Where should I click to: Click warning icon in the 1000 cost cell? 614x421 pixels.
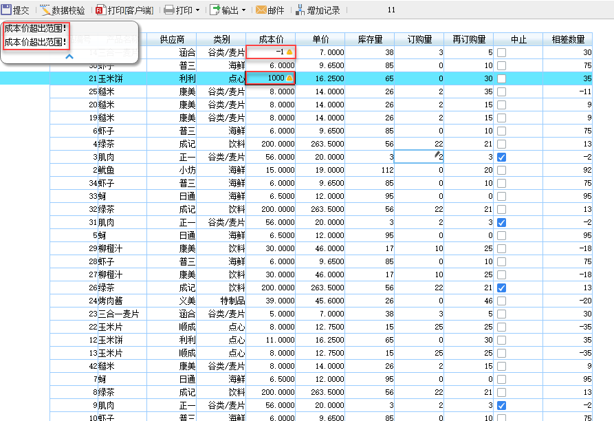(x=289, y=78)
